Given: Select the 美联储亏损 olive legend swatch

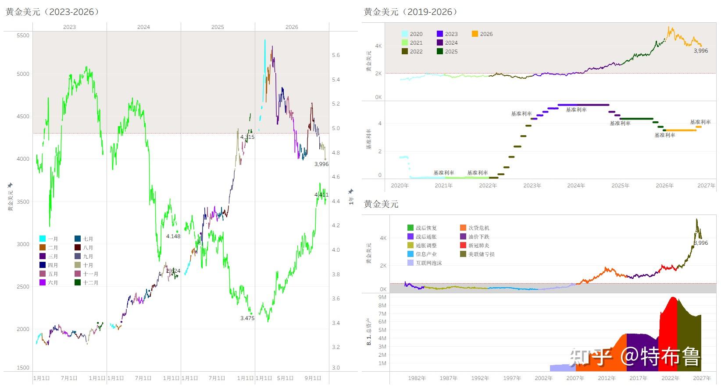Looking at the screenshot, I should click(x=463, y=254).
